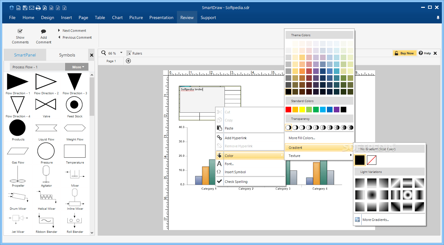Pick the red swatch under Standard Colors
The image size is (444, 245).
[x=288, y=109]
